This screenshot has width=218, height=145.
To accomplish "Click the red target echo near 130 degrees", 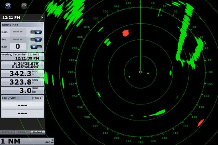I will tap(201, 123).
